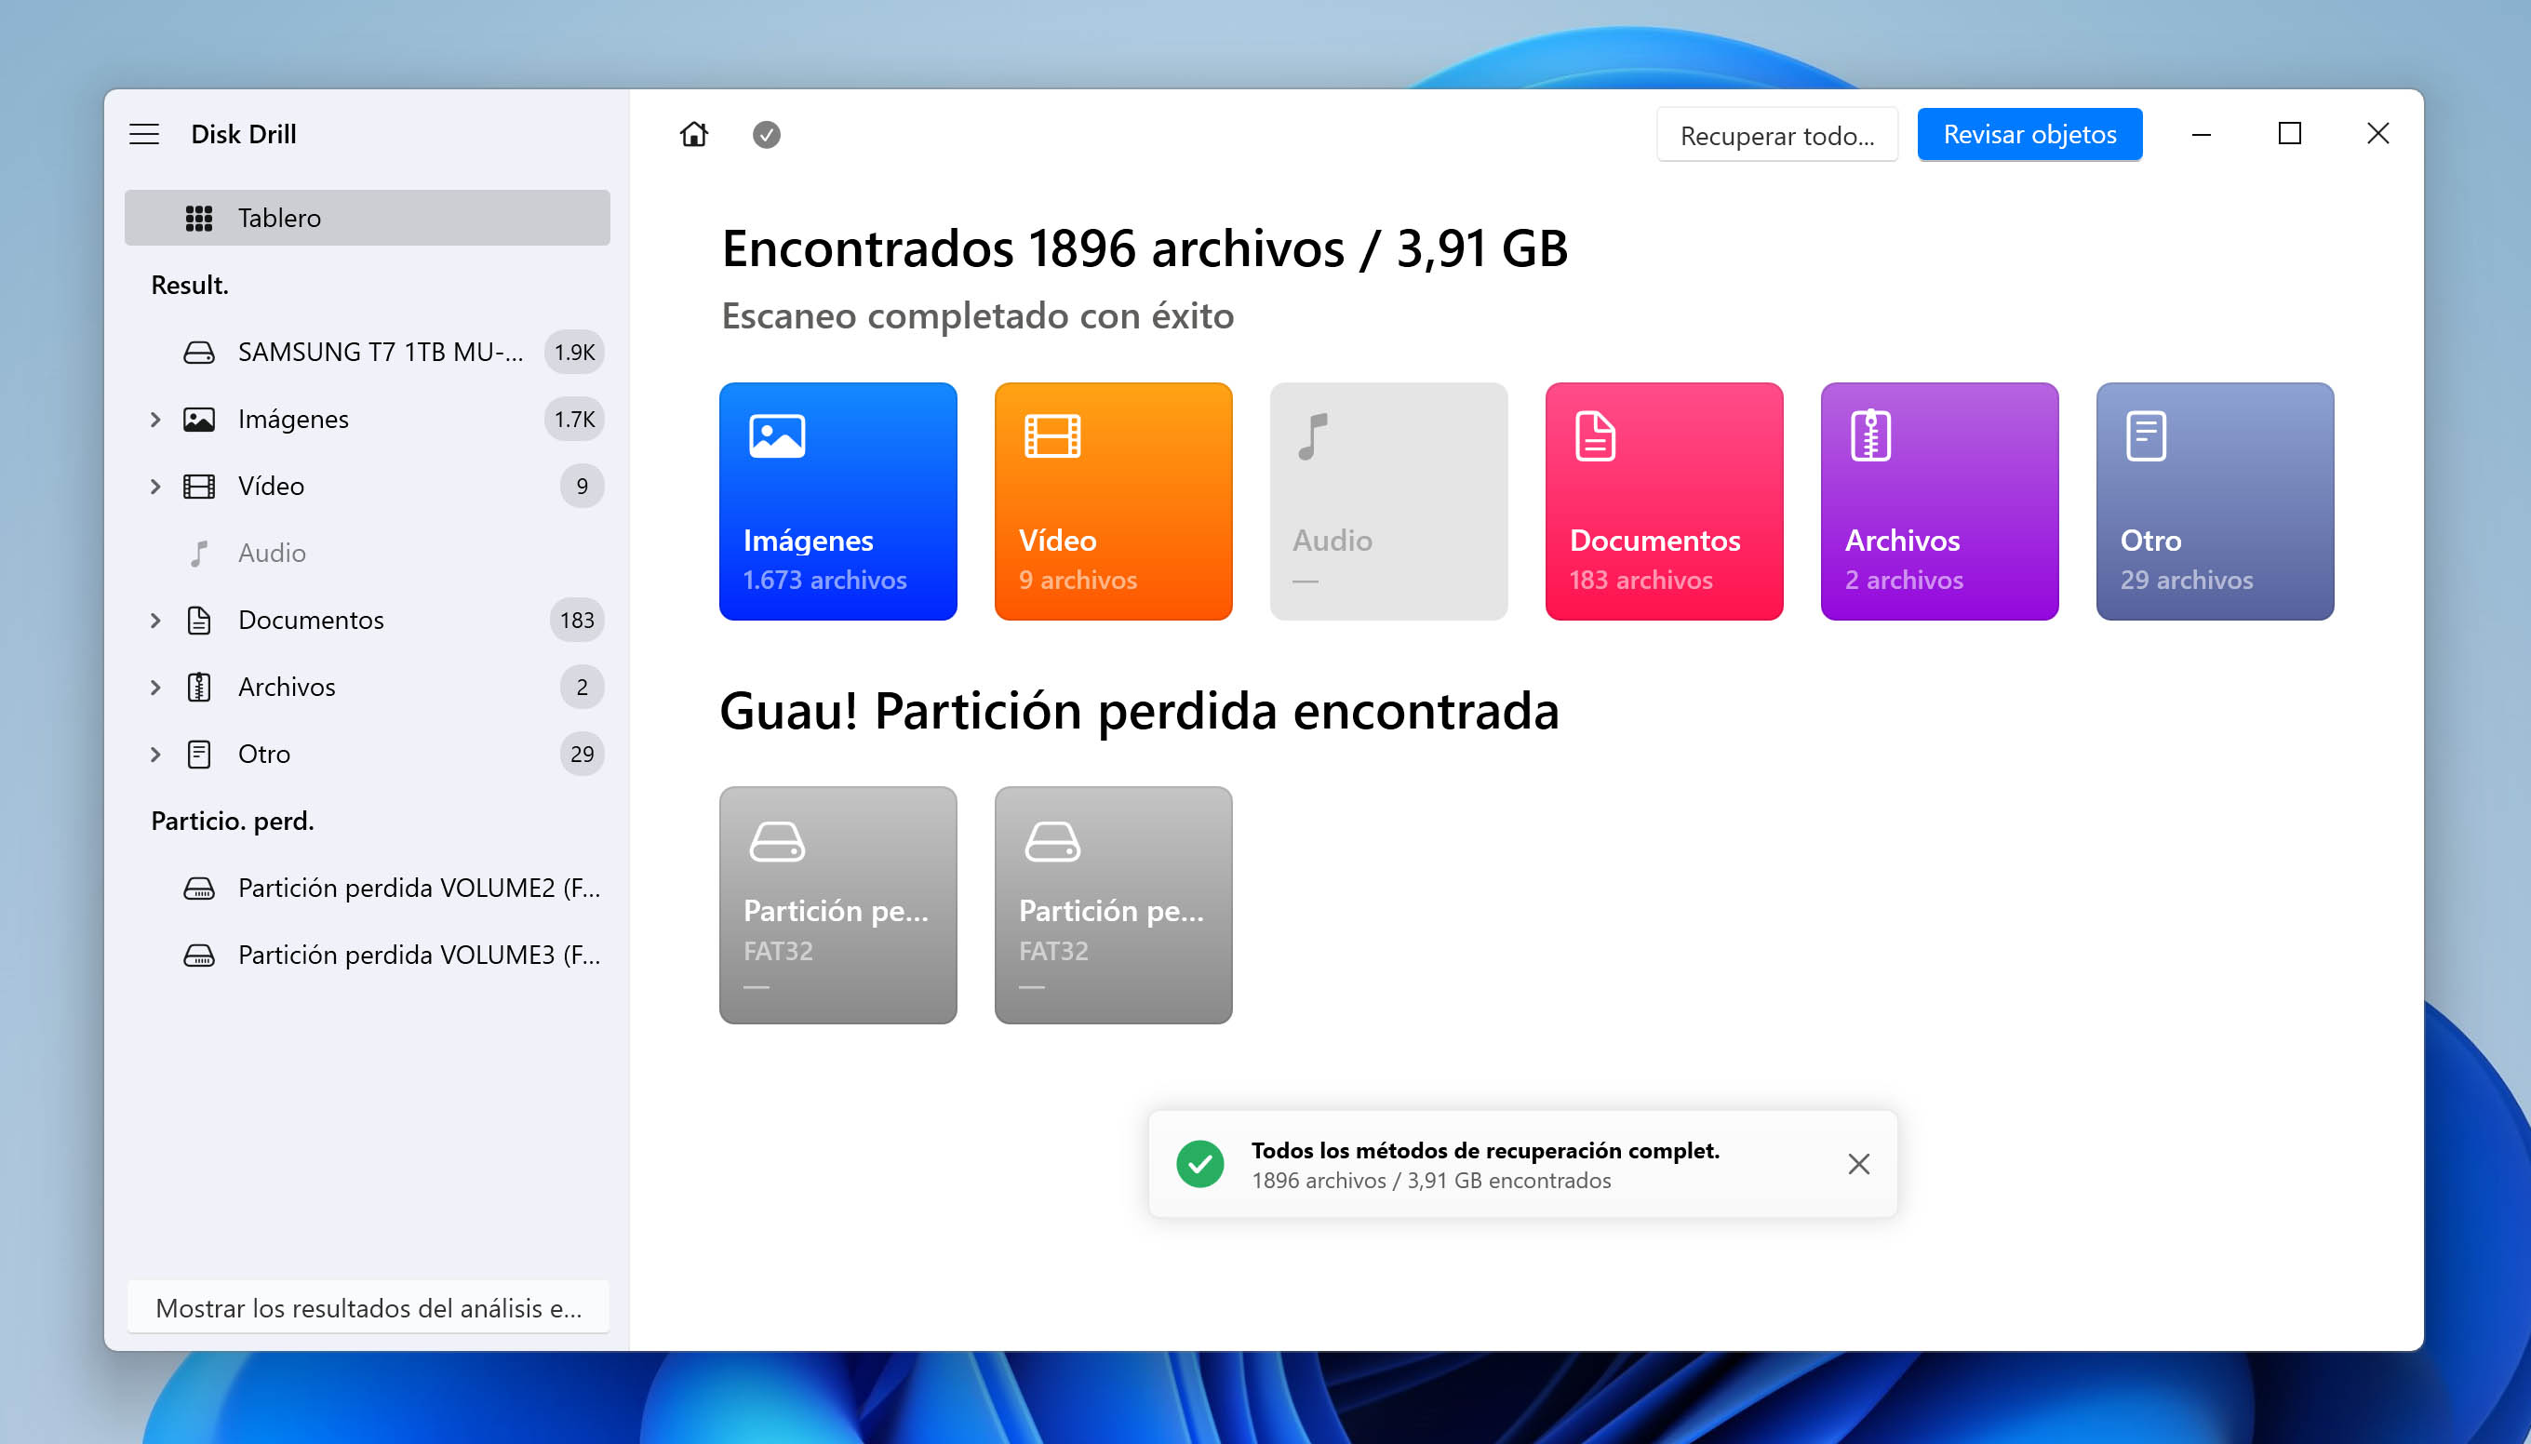Click the 1.7K count badge for Imágenes
This screenshot has width=2531, height=1444.
pos(574,420)
